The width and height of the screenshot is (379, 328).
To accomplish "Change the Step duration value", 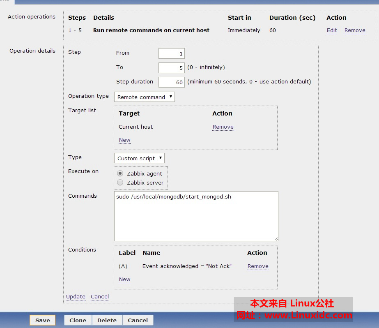I will click(171, 82).
